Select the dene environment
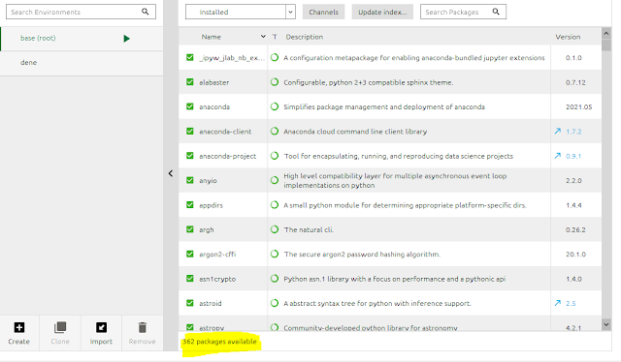 [82, 63]
